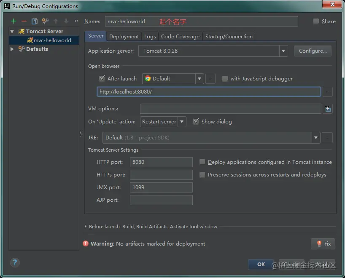Click the Fix button
The width and height of the screenshot is (345, 278).
tap(323, 244)
